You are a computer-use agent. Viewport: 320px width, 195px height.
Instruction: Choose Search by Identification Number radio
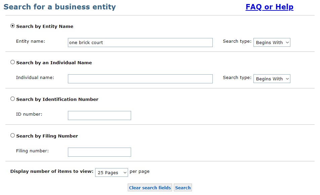[x=13, y=99]
